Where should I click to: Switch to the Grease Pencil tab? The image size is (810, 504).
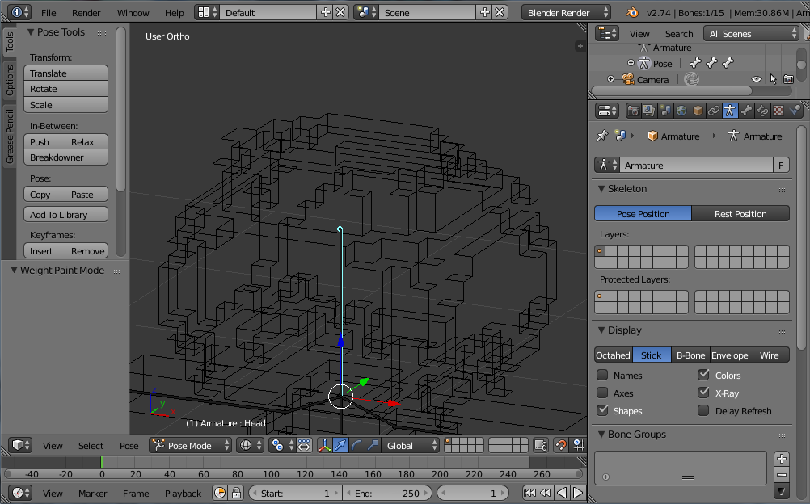10,137
